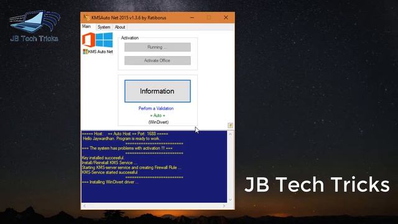
Task: Click log line 'Installing WinDivert driver ...'
Action: coord(110,182)
